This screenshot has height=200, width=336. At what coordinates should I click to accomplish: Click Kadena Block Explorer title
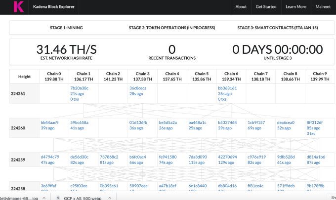click(x=54, y=7)
